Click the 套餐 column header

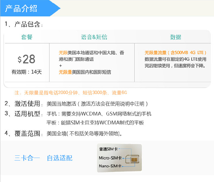pos(27,37)
